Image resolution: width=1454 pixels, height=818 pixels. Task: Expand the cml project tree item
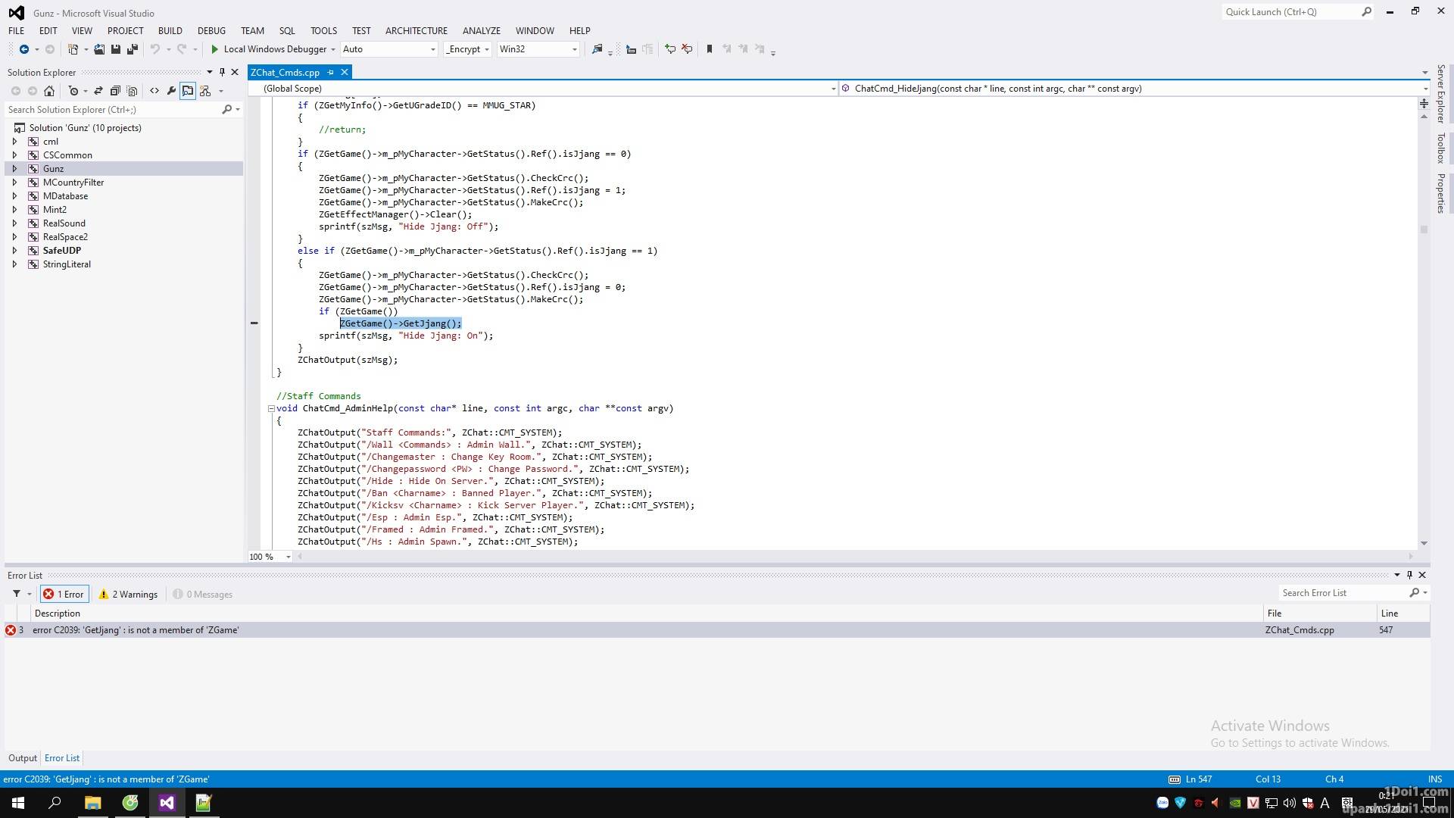tap(16, 141)
